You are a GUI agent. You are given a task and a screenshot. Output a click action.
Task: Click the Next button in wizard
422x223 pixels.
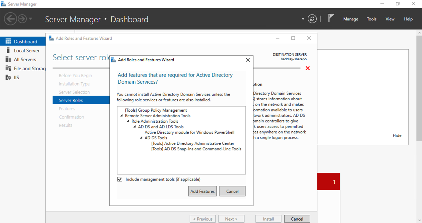[231, 219]
